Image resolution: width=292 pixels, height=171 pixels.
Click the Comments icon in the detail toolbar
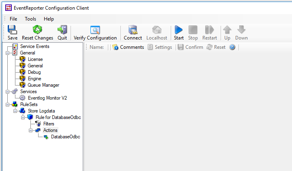tap(115, 47)
